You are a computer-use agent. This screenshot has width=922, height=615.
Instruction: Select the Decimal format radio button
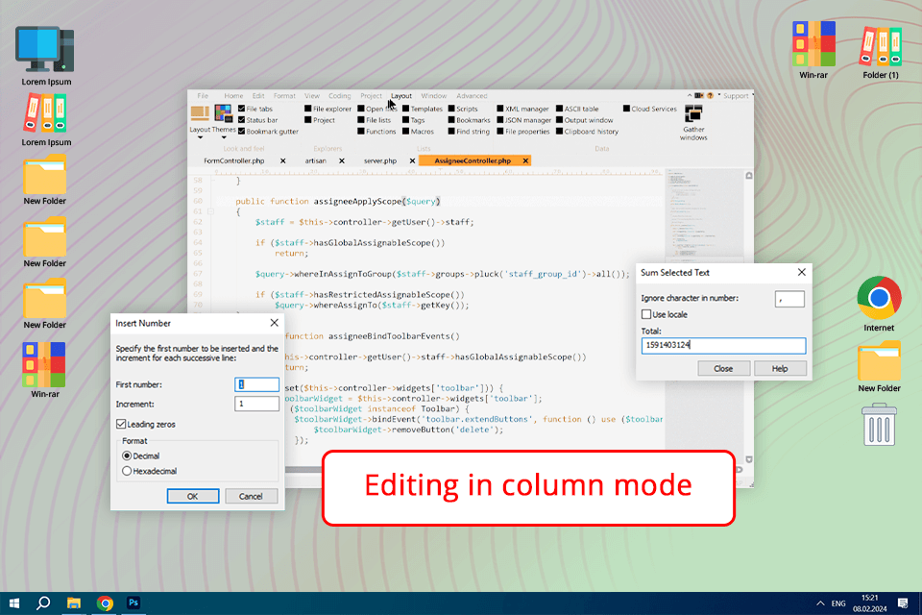(x=127, y=455)
